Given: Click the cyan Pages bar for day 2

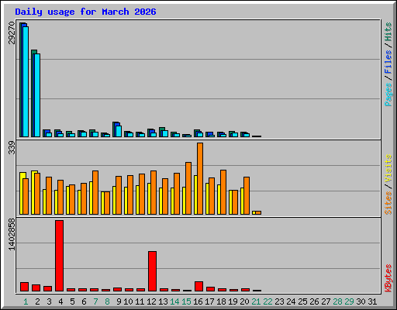Looking at the screenshot, I should click(37, 95).
